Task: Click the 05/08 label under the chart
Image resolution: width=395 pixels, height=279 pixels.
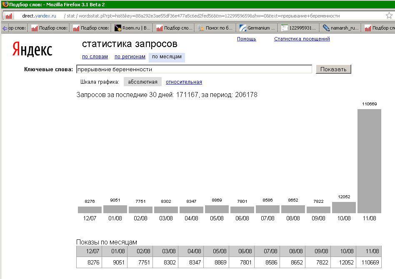Action: (217, 218)
